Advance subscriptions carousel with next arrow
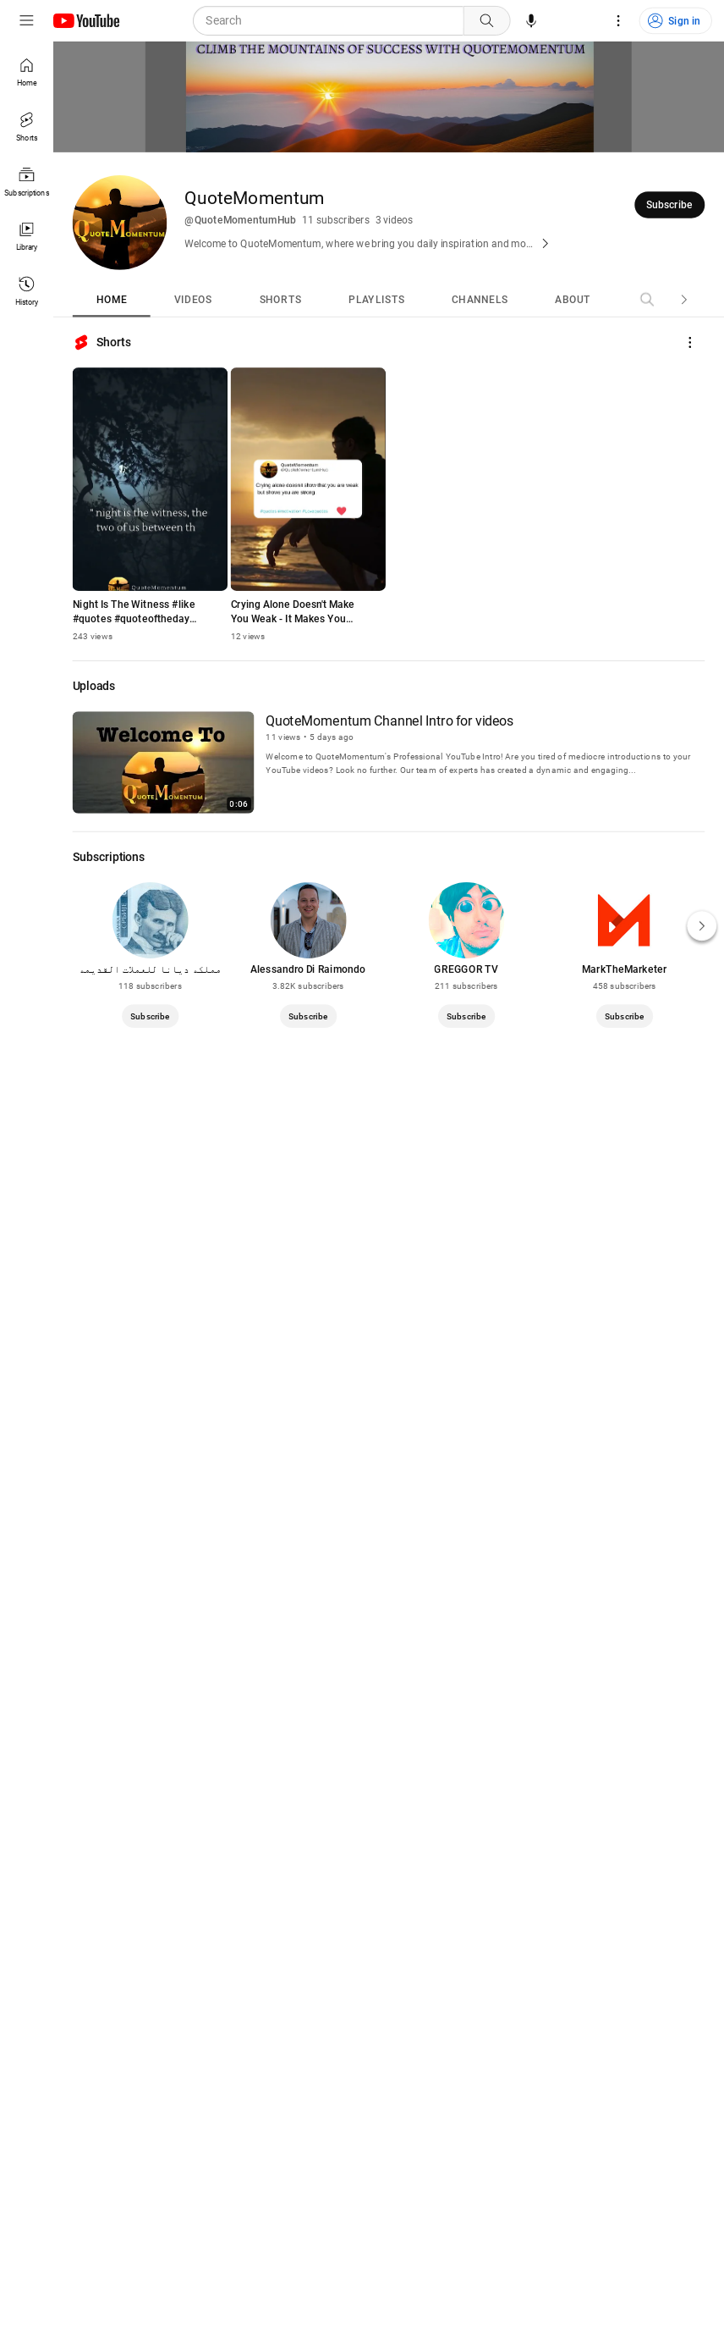 [701, 926]
